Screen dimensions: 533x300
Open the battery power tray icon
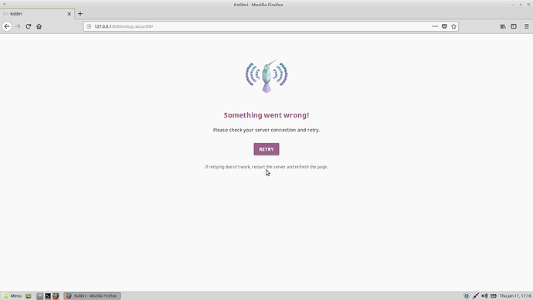point(494,296)
